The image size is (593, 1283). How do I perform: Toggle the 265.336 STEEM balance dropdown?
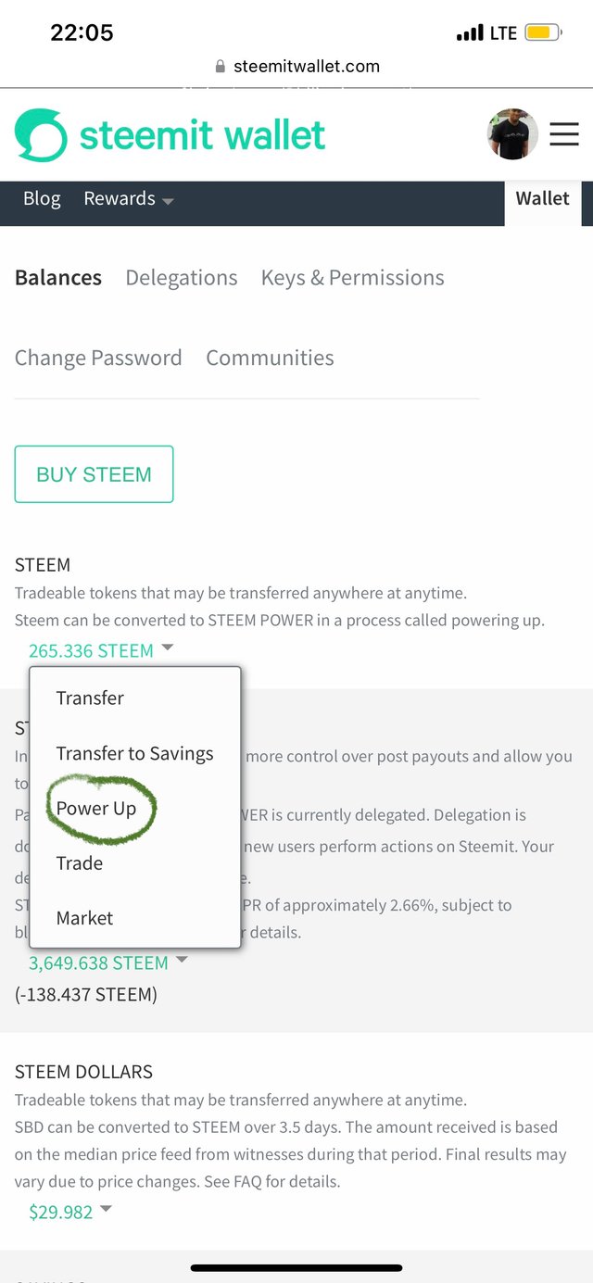click(100, 650)
